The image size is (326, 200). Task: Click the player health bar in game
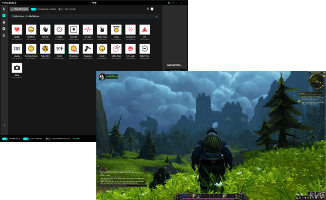coord(112,77)
